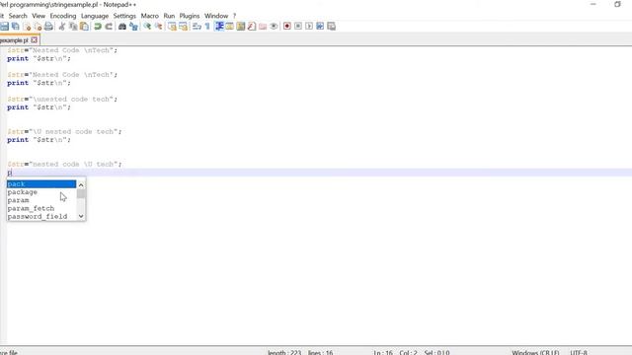Toggle synchronized horizontal scrolling icon
Viewport: 632px width, 355px height.
[184, 27]
